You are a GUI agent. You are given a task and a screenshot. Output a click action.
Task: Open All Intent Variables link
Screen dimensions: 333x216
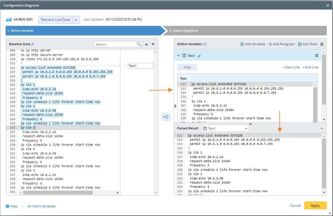[41, 206]
